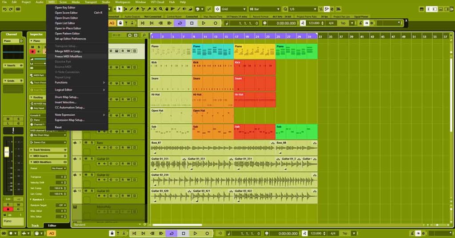Image resolution: width=455 pixels, height=238 pixels.
Task: Solo the Guitar 01 track
Action: click(92, 159)
